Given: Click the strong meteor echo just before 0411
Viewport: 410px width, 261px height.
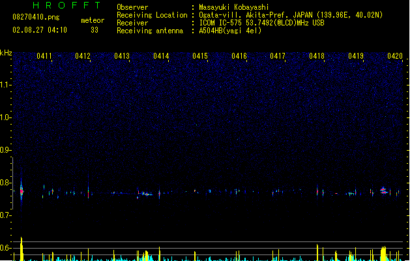Looking at the screenshot, I should click(x=22, y=191).
